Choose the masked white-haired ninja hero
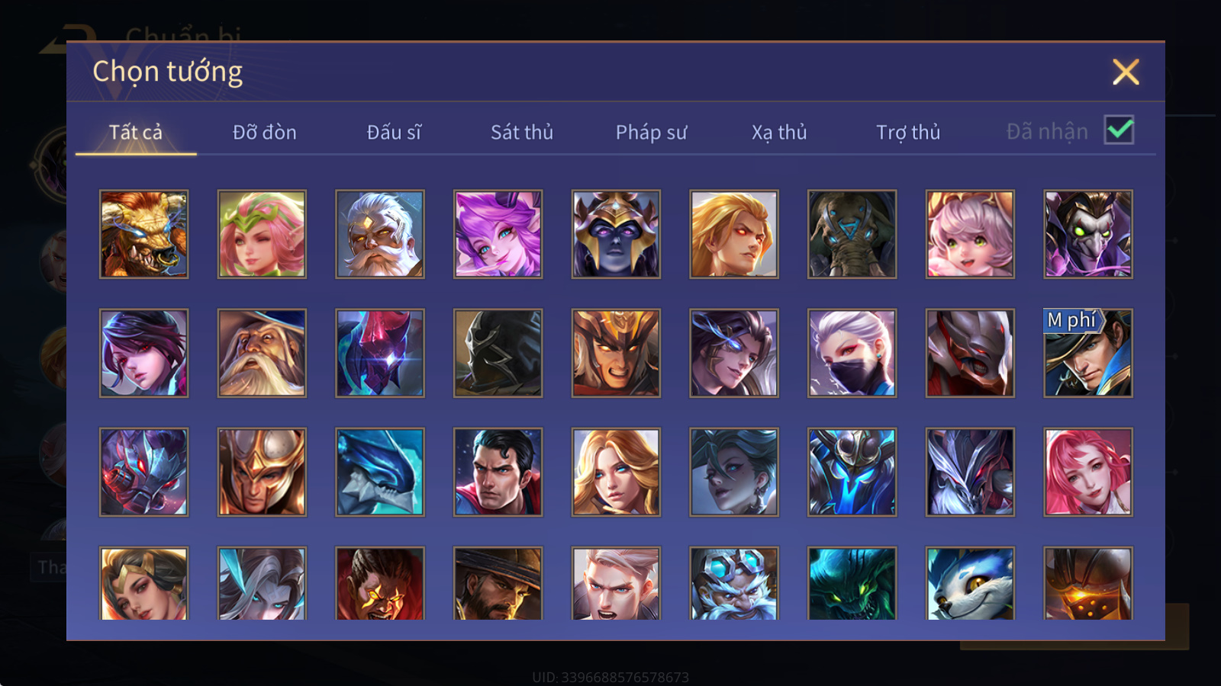 tap(852, 353)
